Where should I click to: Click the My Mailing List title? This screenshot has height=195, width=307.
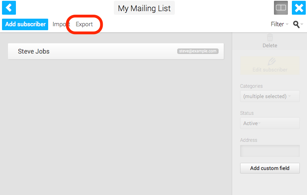click(144, 8)
